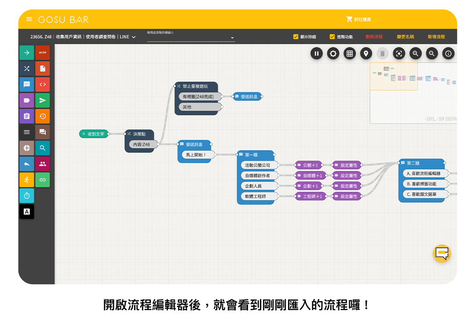Select the dark three-lines list node tool
Viewport: 475px width, 323px height.
[27, 132]
